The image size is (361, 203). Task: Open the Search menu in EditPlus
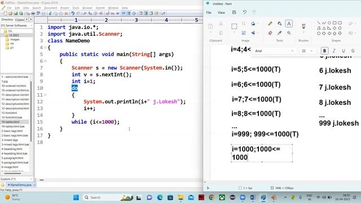pos(36,8)
